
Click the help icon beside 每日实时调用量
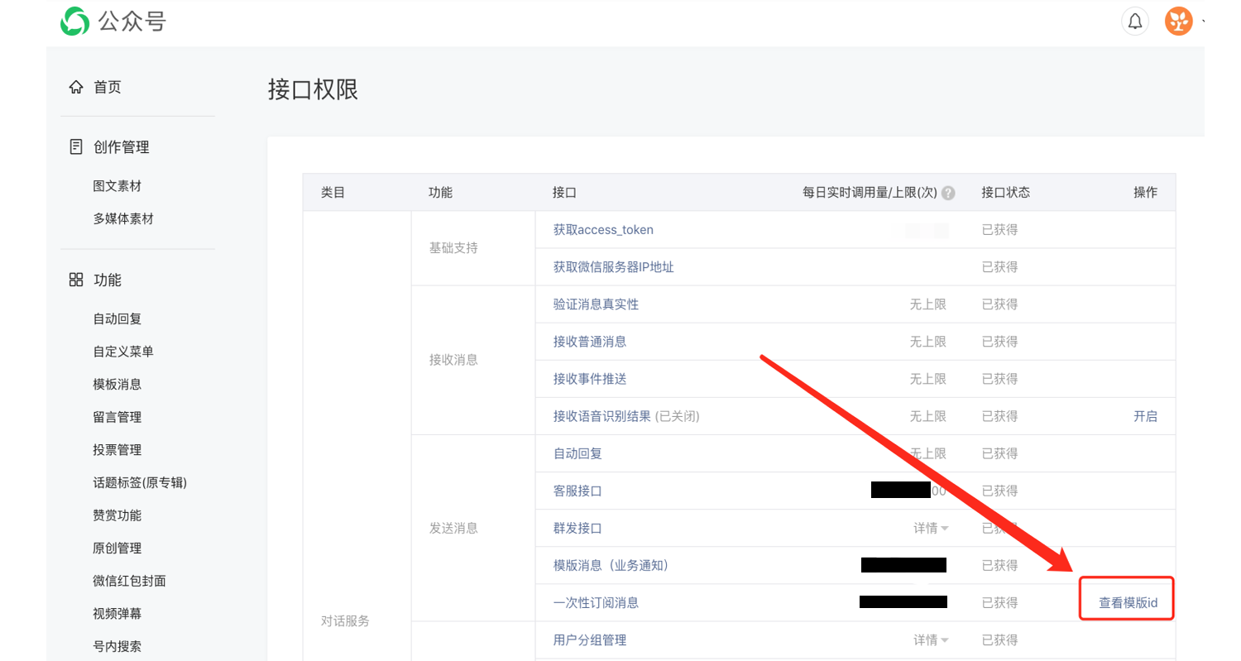[x=948, y=193]
